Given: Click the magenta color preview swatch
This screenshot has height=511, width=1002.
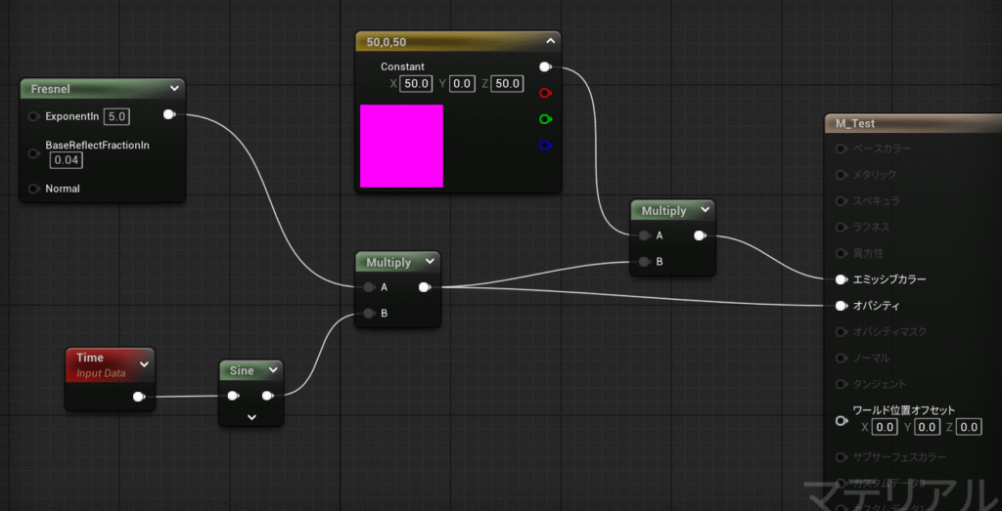Looking at the screenshot, I should tap(401, 146).
